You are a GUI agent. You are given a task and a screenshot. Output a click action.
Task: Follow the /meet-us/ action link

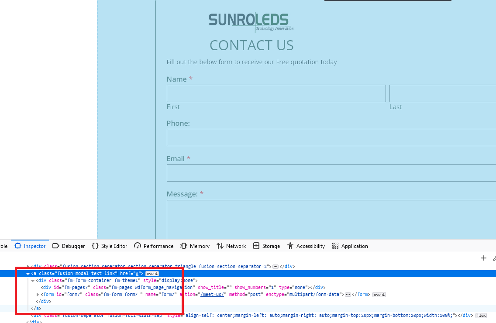tap(212, 295)
